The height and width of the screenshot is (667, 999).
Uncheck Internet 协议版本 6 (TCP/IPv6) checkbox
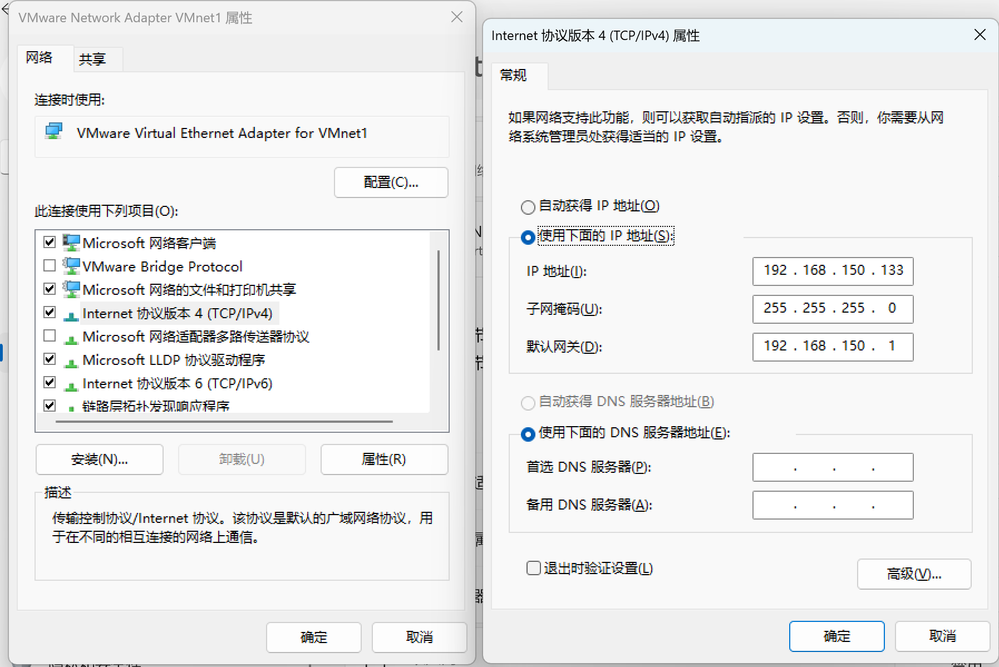[x=50, y=382]
